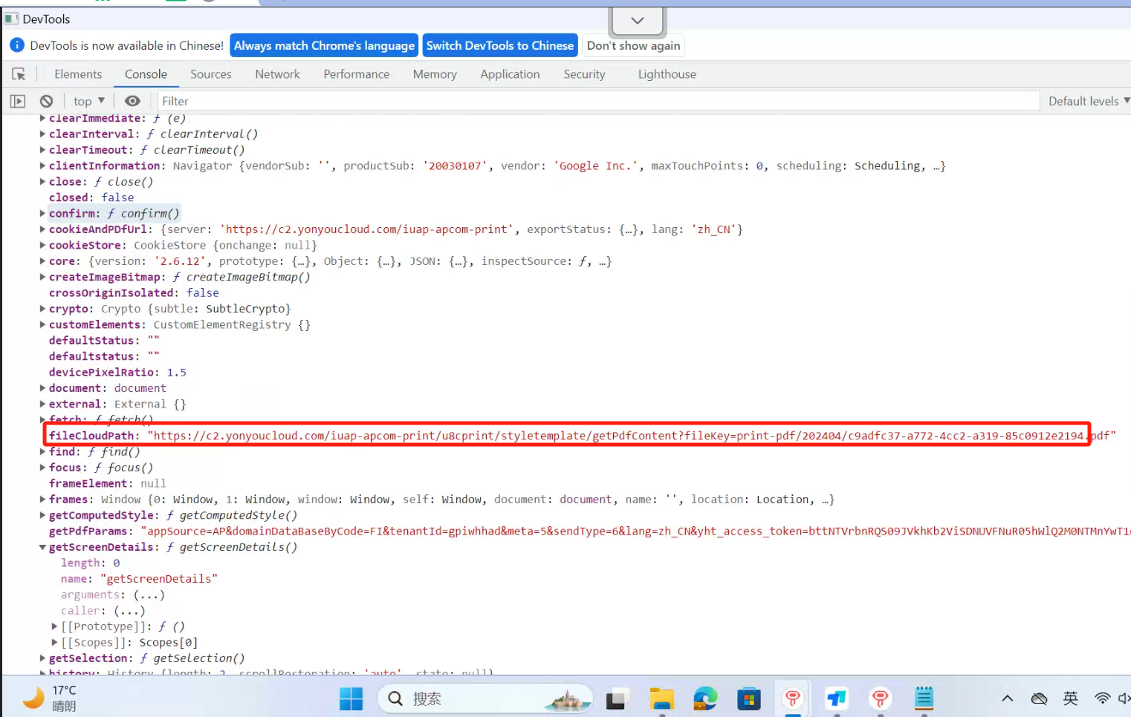Clear the console with the ban icon
The image size is (1131, 717).
(x=46, y=101)
